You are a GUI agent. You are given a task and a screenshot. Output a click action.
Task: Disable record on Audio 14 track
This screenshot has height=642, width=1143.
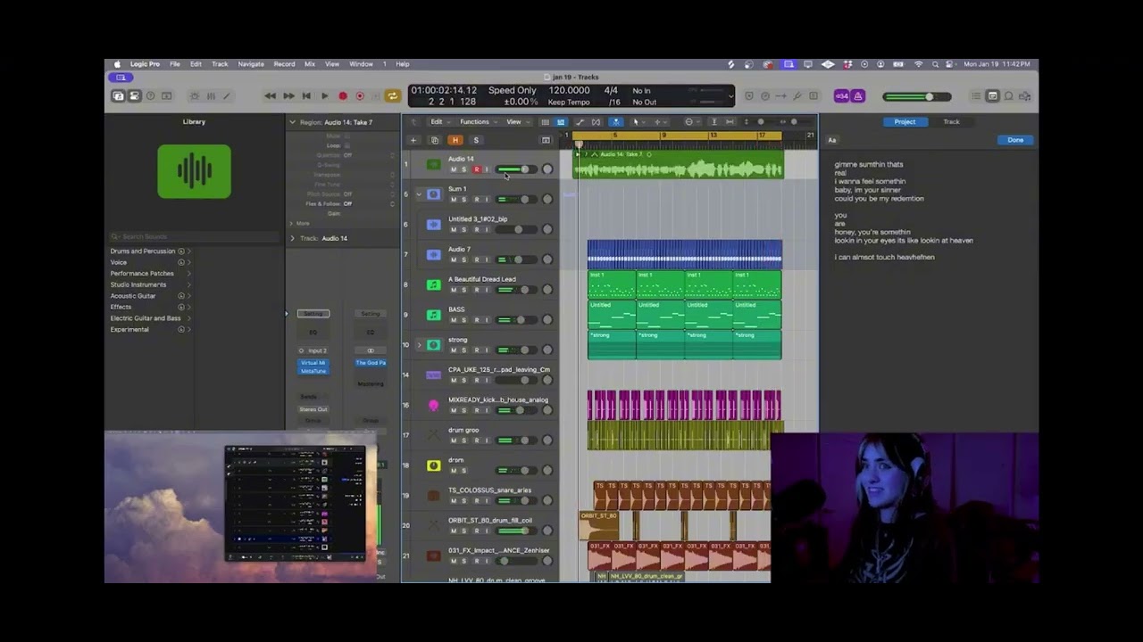tap(476, 169)
